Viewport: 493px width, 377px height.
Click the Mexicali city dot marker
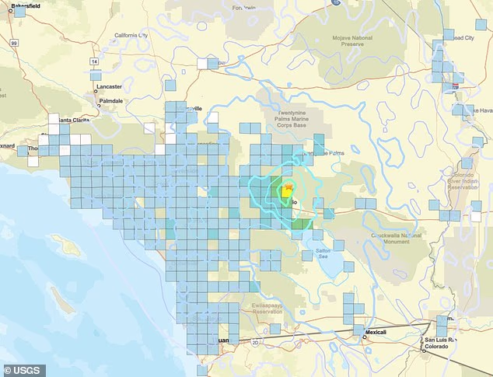364,332
